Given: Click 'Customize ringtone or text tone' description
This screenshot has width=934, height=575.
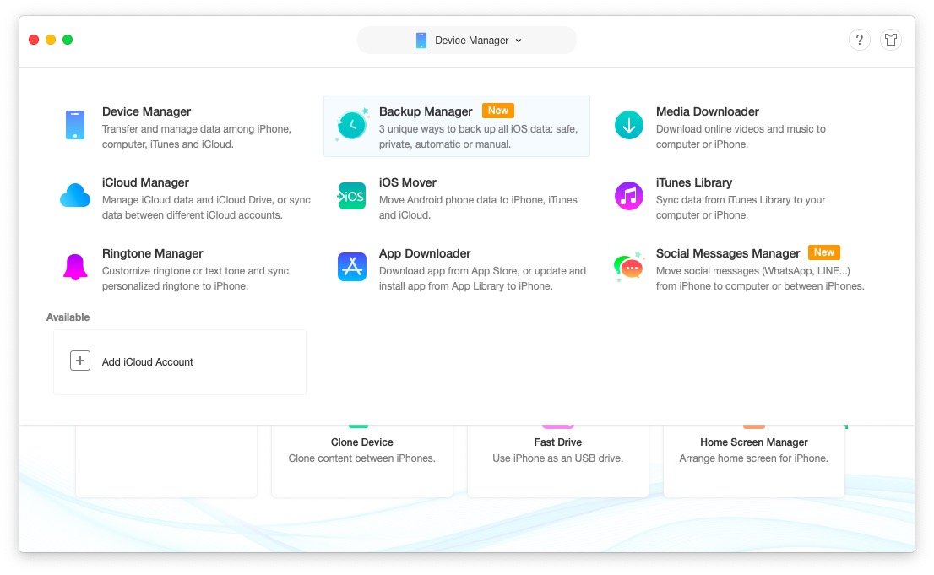Looking at the screenshot, I should click(195, 279).
